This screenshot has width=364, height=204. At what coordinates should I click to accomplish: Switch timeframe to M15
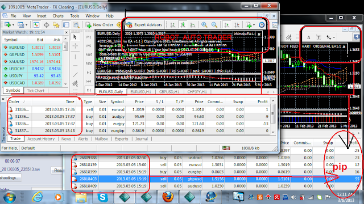89,55
